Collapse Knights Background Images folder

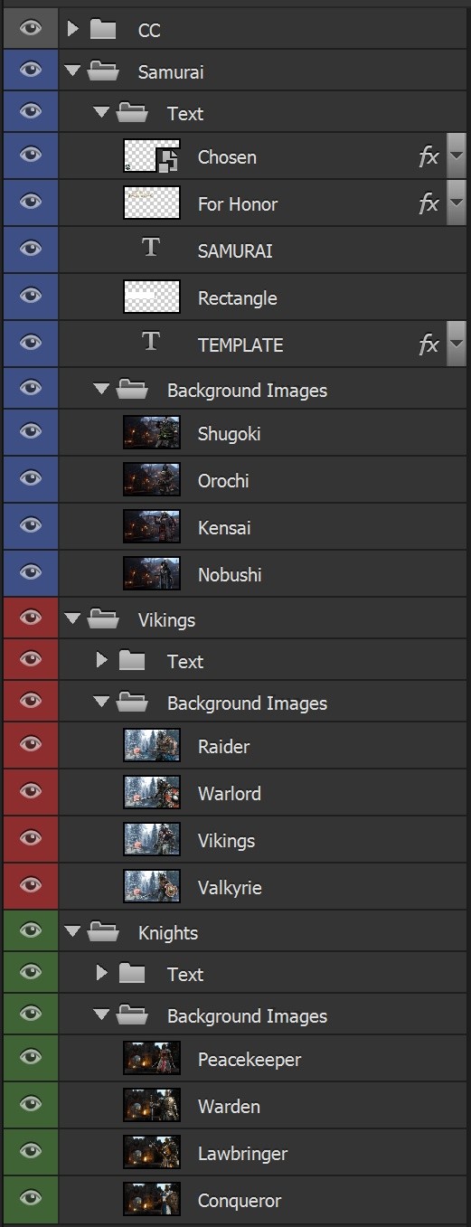pos(101,1015)
